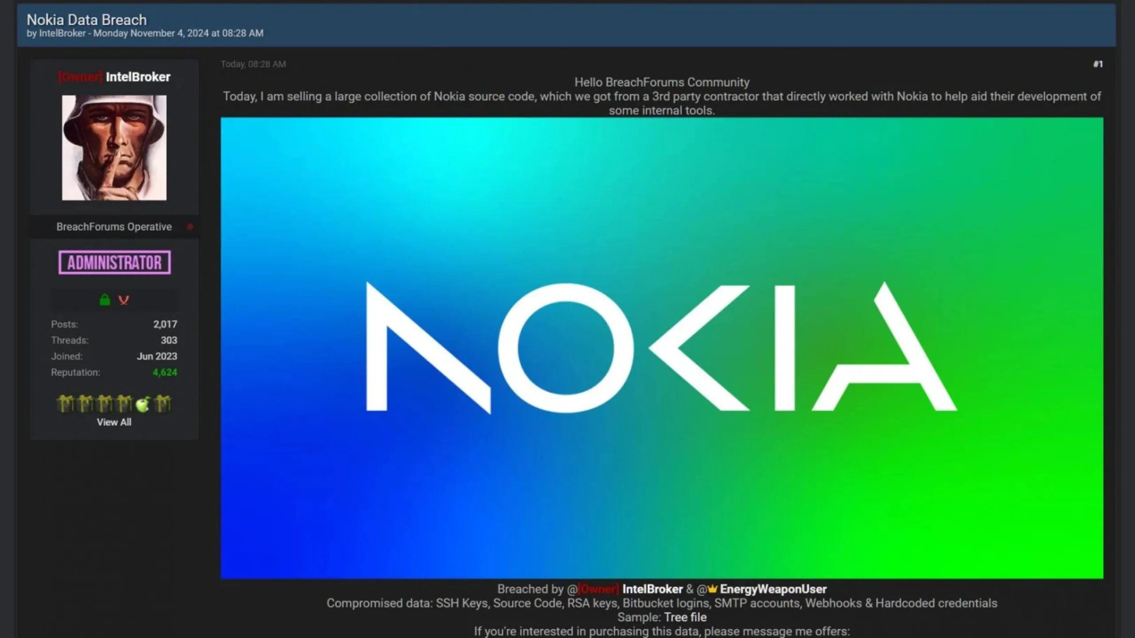Click the Nokia Data Breach thread title
Image resolution: width=1135 pixels, height=638 pixels.
86,19
